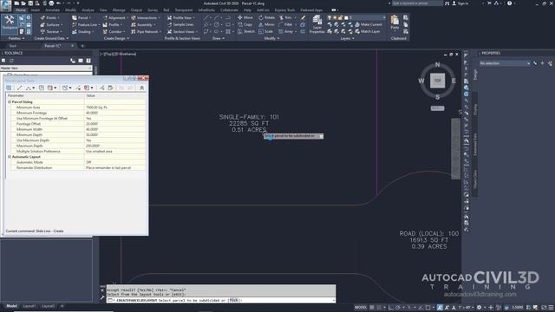The height and width of the screenshot is (312, 555).
Task: Click the Rotate tool
Action: [266, 17]
